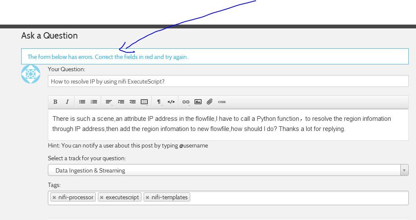Viewport: 416px width, 220px height.
Task: Remove the nifi-templates tag
Action: coord(147,198)
